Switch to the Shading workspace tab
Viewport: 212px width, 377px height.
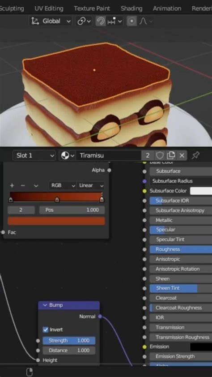(x=131, y=9)
